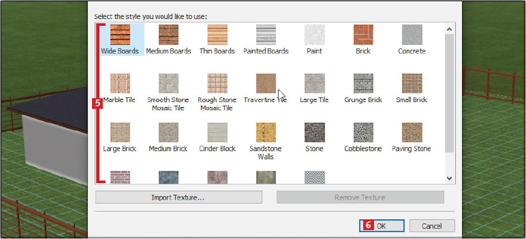Choose the Paint texture icon
The height and width of the screenshot is (239, 526).
coord(315,35)
